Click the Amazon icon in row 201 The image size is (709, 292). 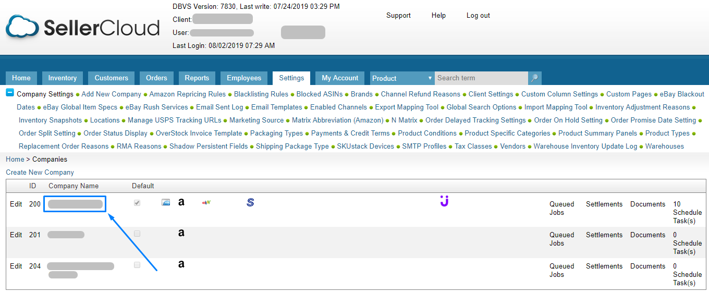[x=181, y=233]
